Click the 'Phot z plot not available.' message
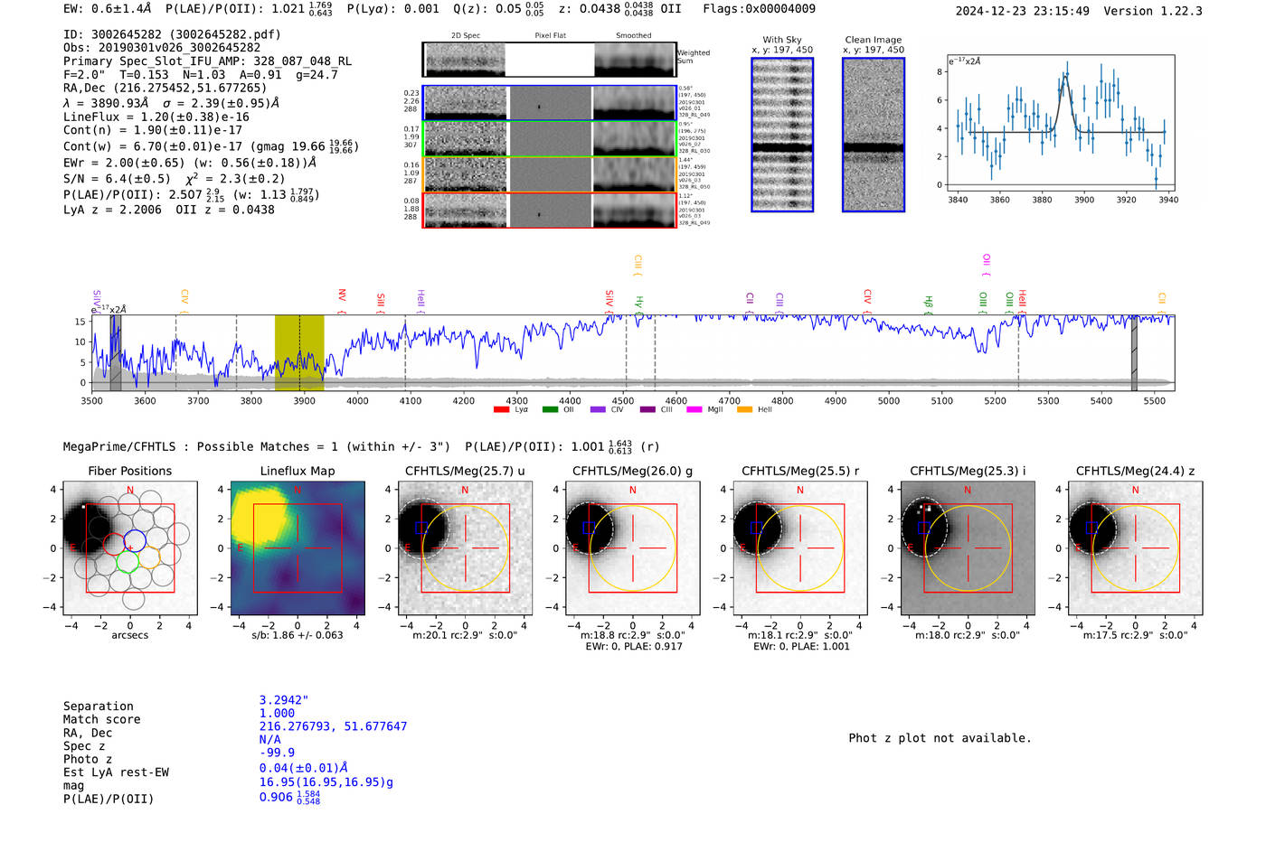 (940, 738)
